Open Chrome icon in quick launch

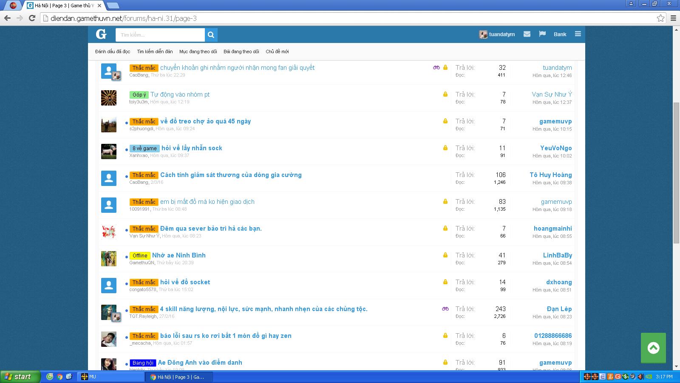coord(59,377)
